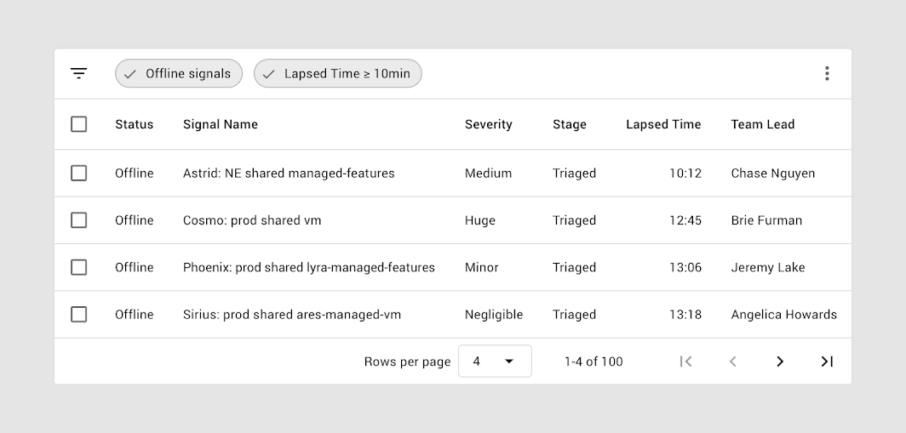The height and width of the screenshot is (433, 906).
Task: Jump to the last page
Action: 827,362
